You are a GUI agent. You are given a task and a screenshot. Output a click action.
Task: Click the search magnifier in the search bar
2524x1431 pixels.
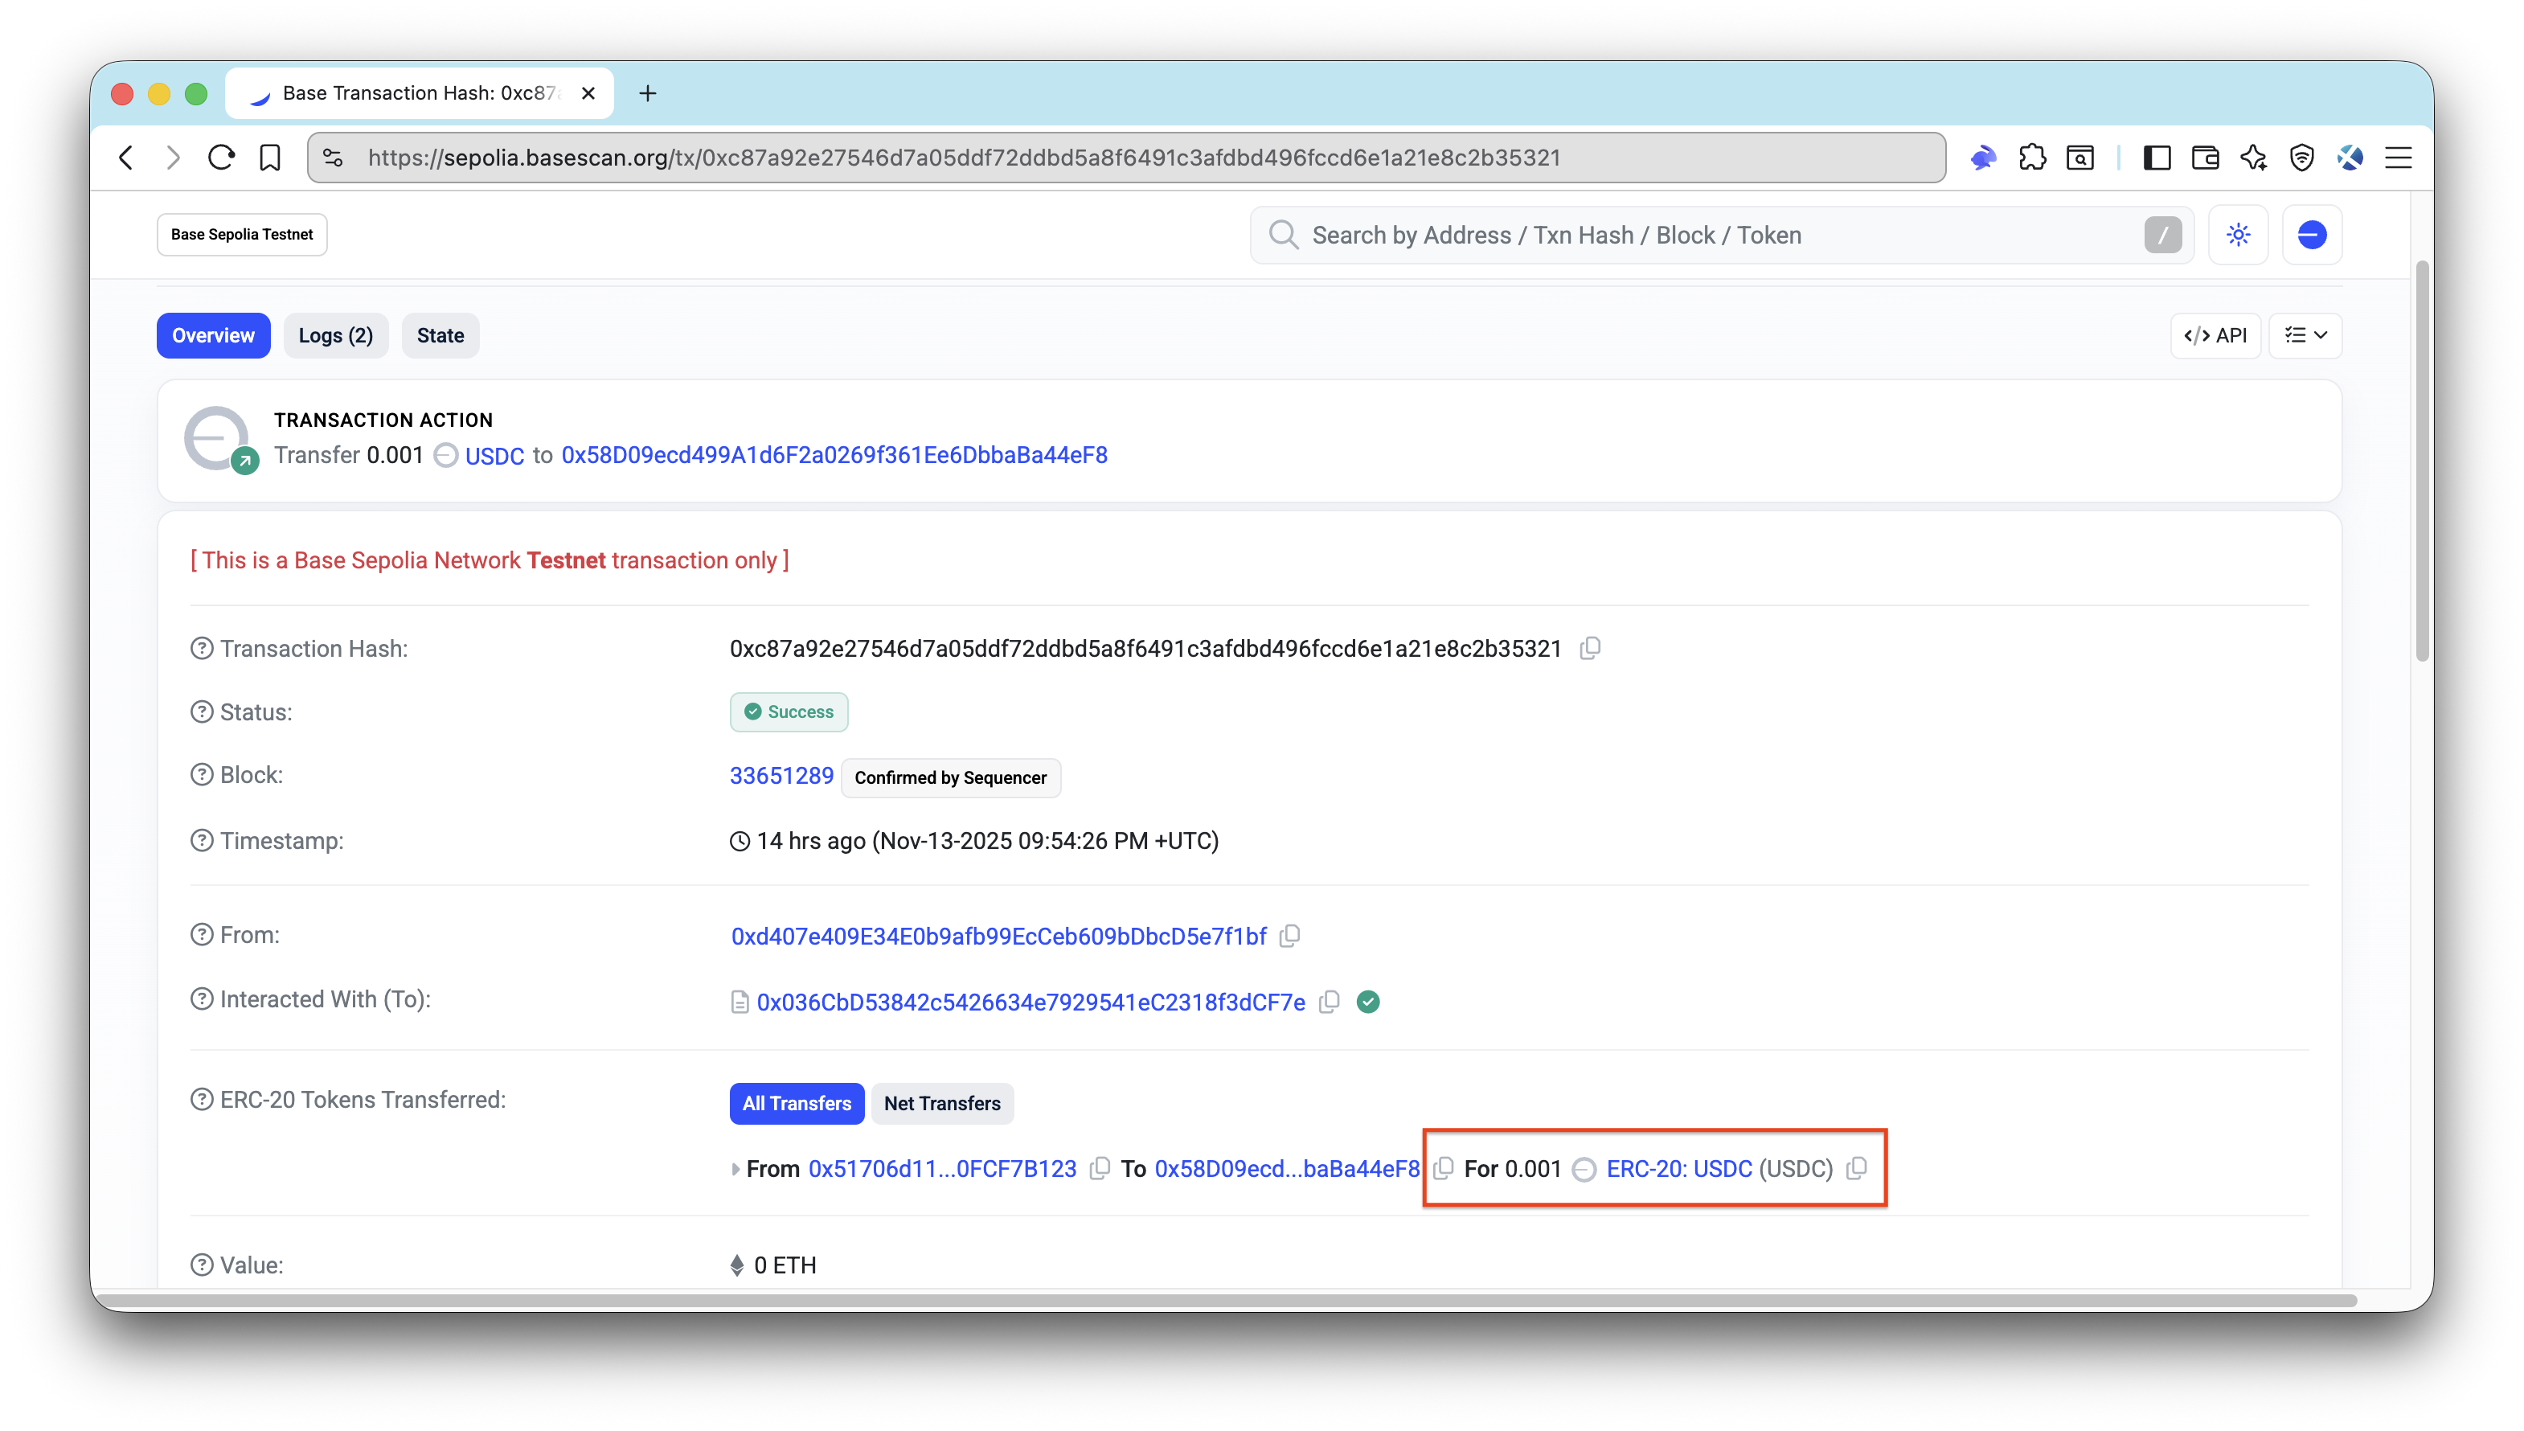pyautogui.click(x=1283, y=235)
